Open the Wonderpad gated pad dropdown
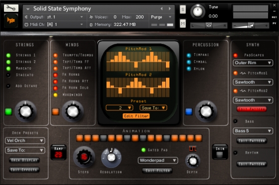This screenshot has height=185, width=279. [x=158, y=160]
